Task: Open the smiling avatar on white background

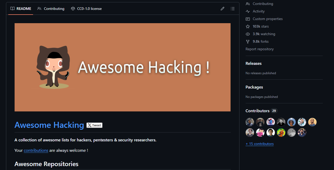Action: click(271, 133)
